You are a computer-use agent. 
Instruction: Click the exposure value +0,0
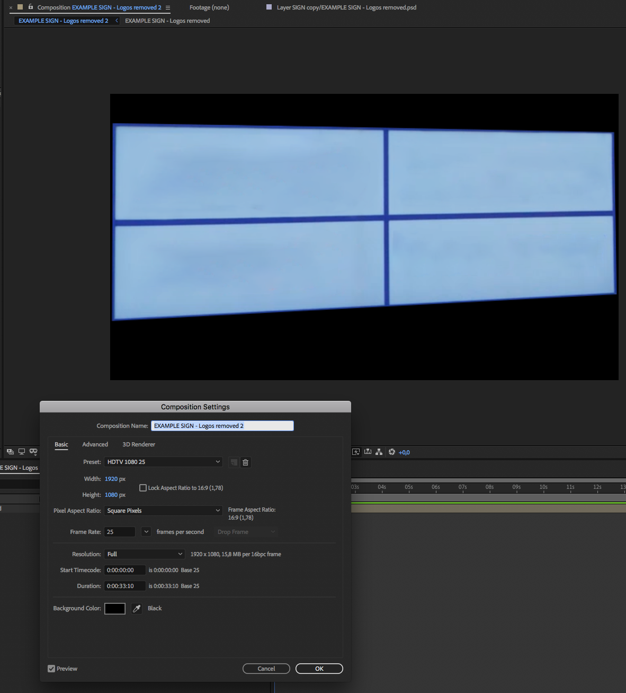404,452
